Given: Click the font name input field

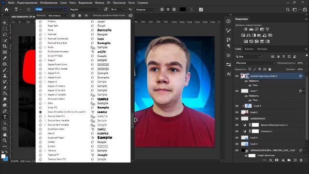Looking at the screenshot, I should point(49,10).
